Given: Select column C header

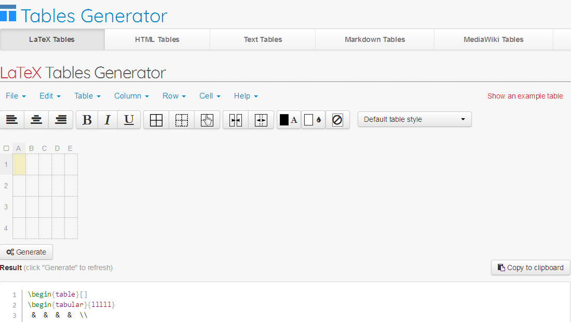Looking at the screenshot, I should click(45, 148).
